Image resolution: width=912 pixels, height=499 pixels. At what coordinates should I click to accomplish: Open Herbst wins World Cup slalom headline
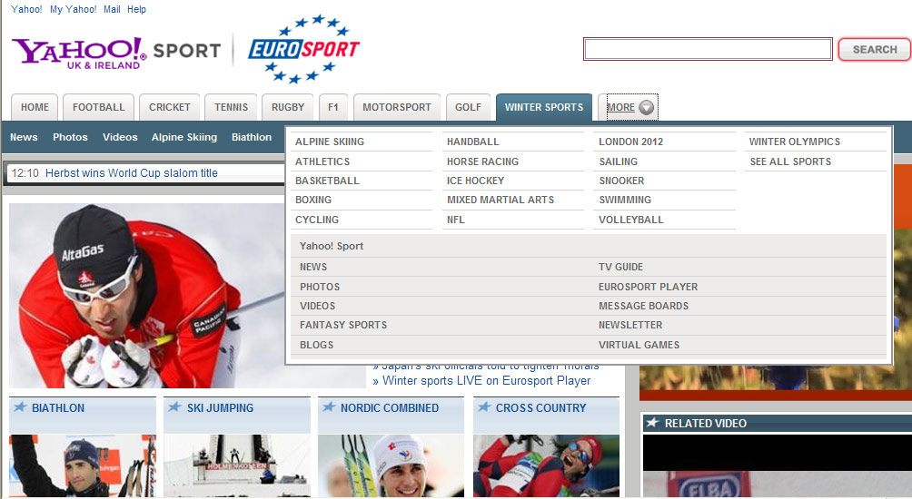(131, 173)
